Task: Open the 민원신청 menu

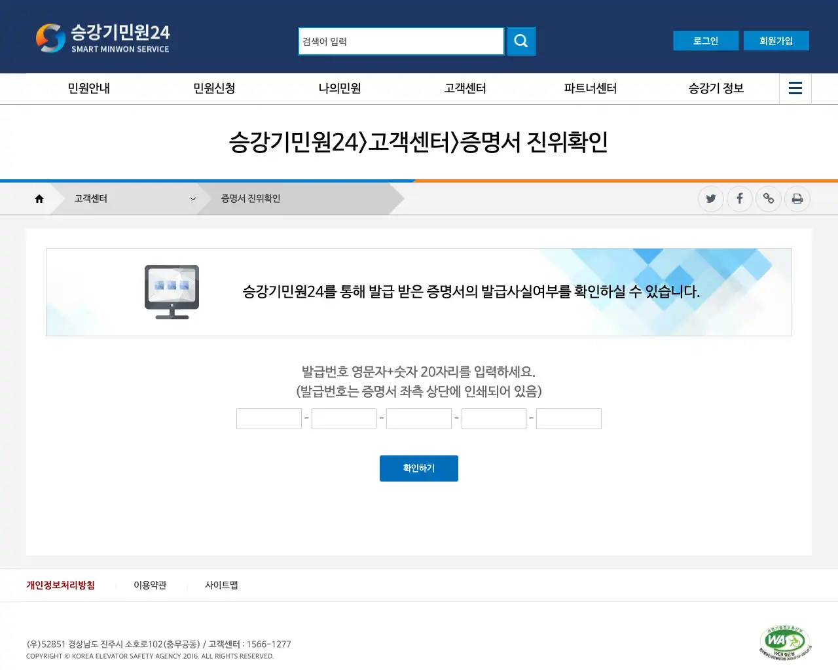Action: pyautogui.click(x=214, y=88)
